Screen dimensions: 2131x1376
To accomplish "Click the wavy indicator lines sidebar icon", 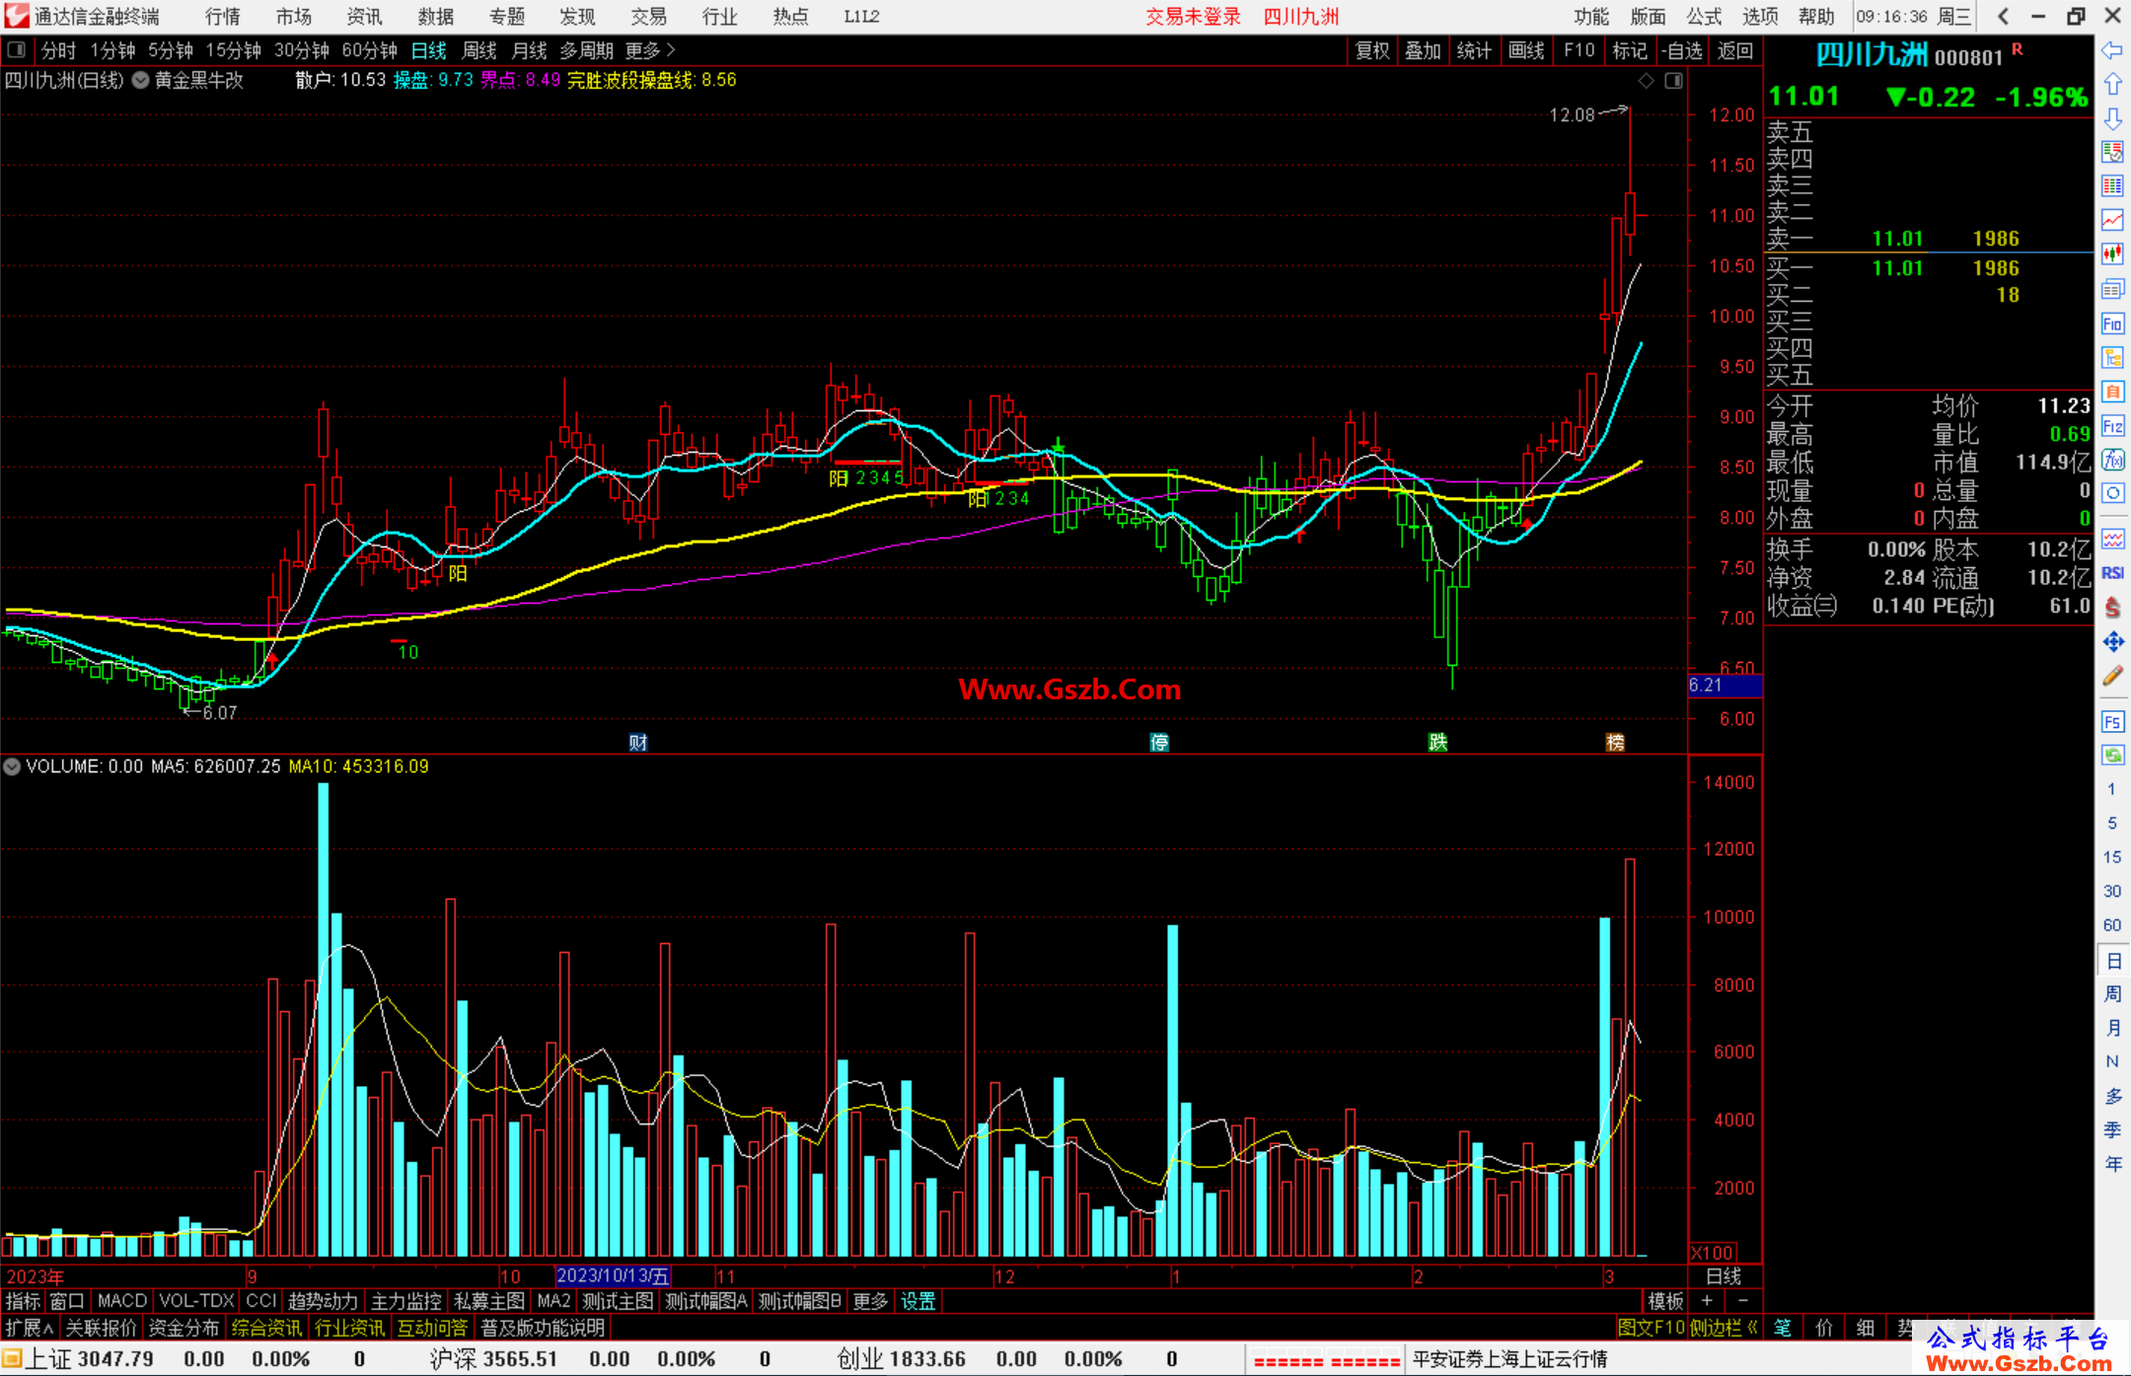I will (x=2112, y=539).
